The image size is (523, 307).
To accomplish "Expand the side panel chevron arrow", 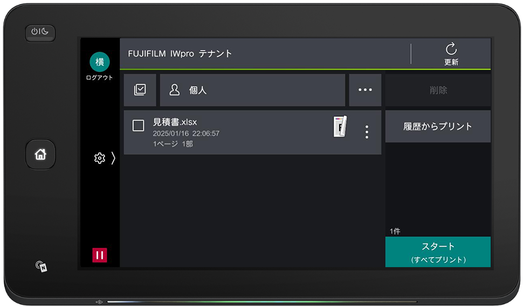I will [x=113, y=158].
